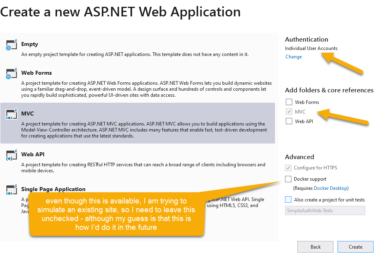
Task: Enable the Web Forms folders checkbox
Action: click(289, 102)
